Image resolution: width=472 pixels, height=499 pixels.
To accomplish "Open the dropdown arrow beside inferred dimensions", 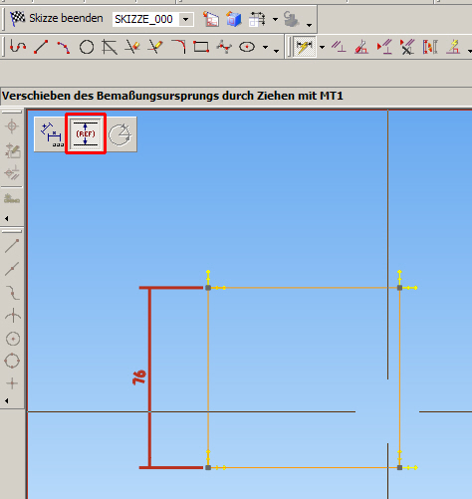I will click(x=322, y=47).
